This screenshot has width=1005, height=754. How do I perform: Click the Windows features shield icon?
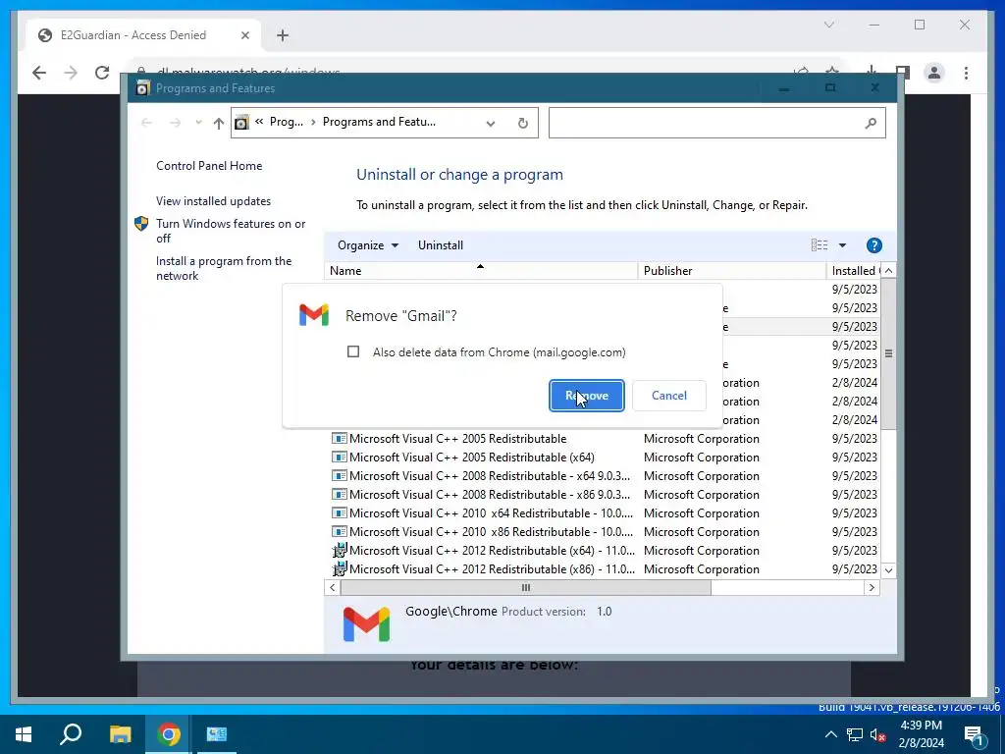click(x=141, y=223)
